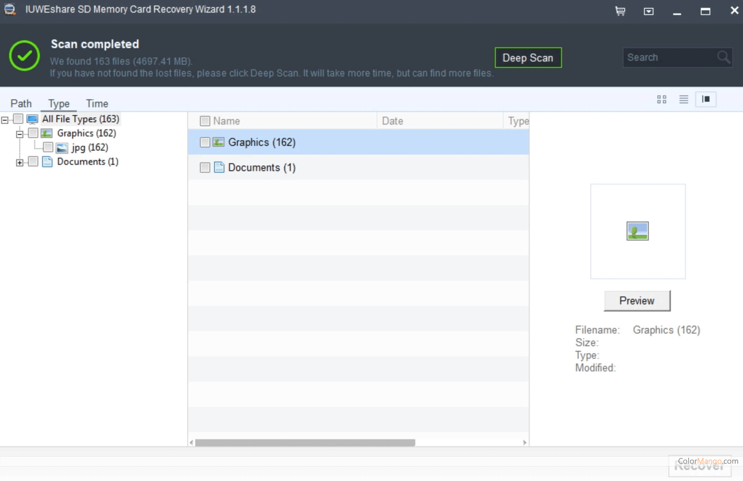This screenshot has height=481, width=743.
Task: Select the Graphics (162) list row
Action: [358, 142]
